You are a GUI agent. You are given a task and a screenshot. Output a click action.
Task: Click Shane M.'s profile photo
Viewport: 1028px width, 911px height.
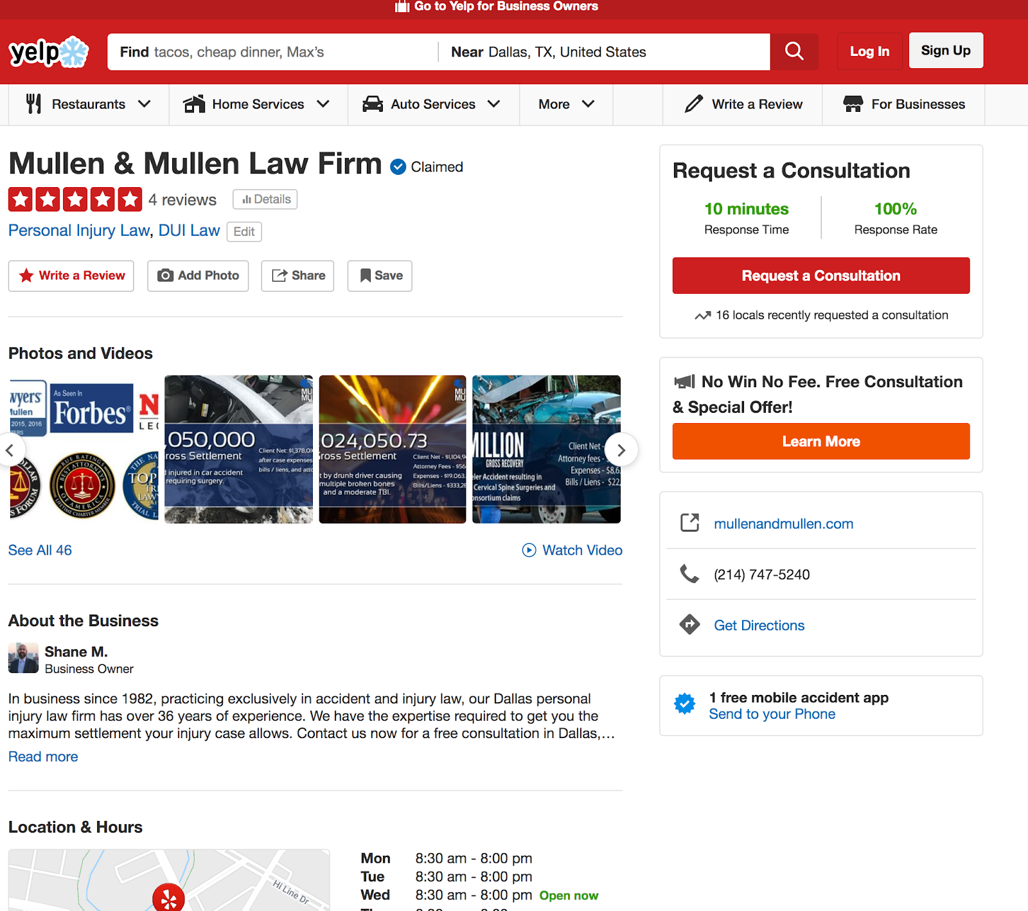23,658
